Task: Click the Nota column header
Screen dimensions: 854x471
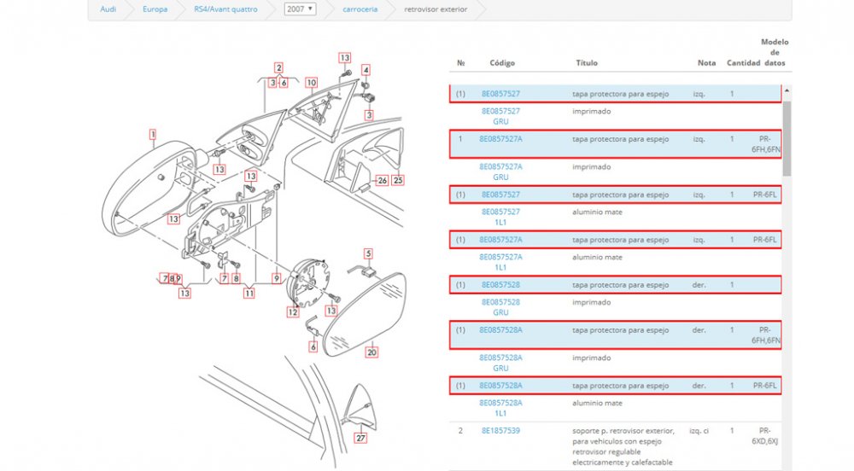Action: [706, 62]
